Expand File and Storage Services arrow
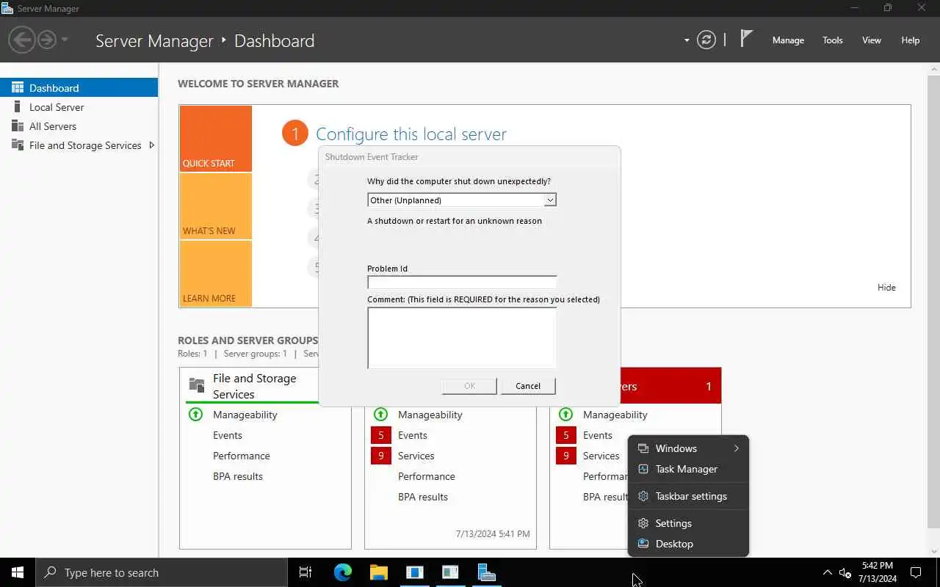940x587 pixels. click(151, 145)
